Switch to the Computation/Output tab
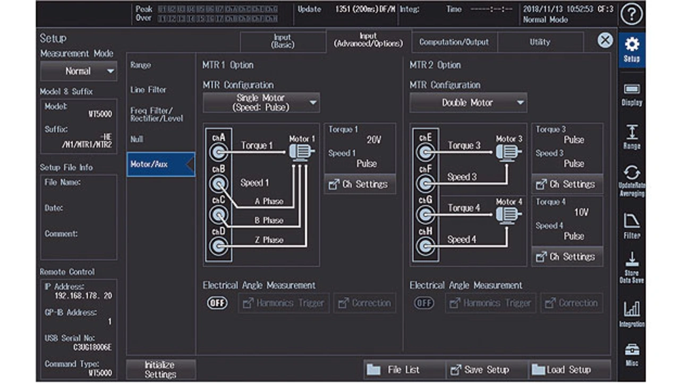 [x=454, y=42]
